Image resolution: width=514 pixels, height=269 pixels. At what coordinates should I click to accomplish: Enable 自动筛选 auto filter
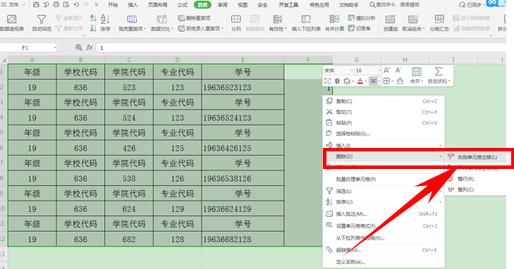(42, 23)
